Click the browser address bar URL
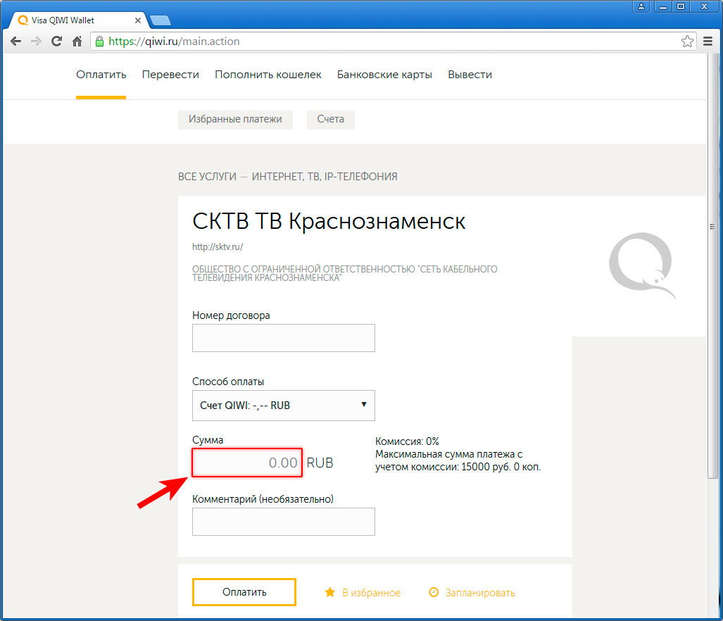The height and width of the screenshot is (621, 723). [x=175, y=42]
